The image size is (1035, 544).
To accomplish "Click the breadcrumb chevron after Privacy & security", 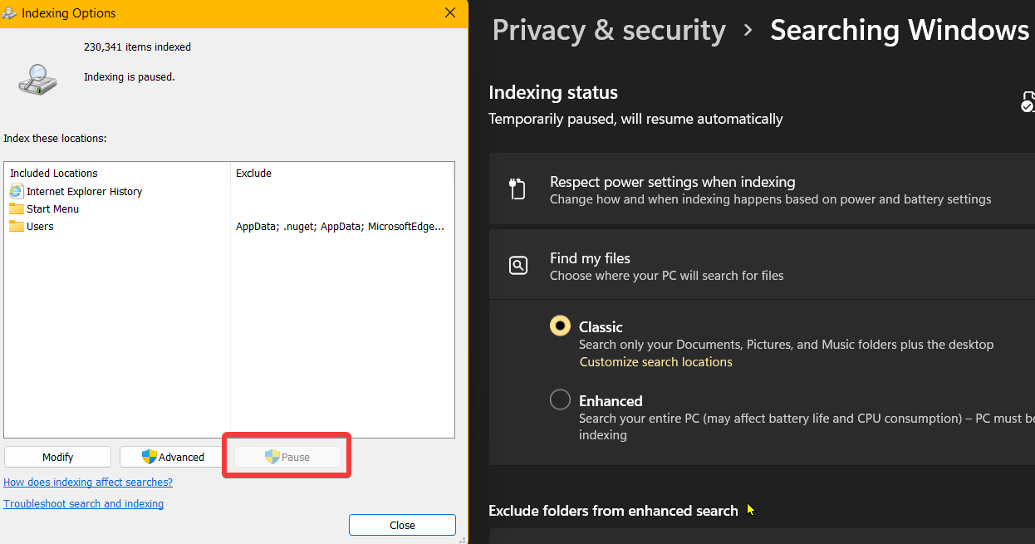I will [748, 31].
